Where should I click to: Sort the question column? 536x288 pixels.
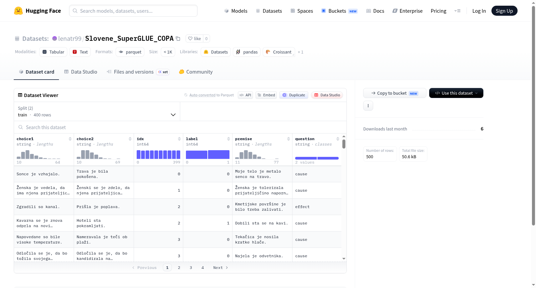[338, 139]
